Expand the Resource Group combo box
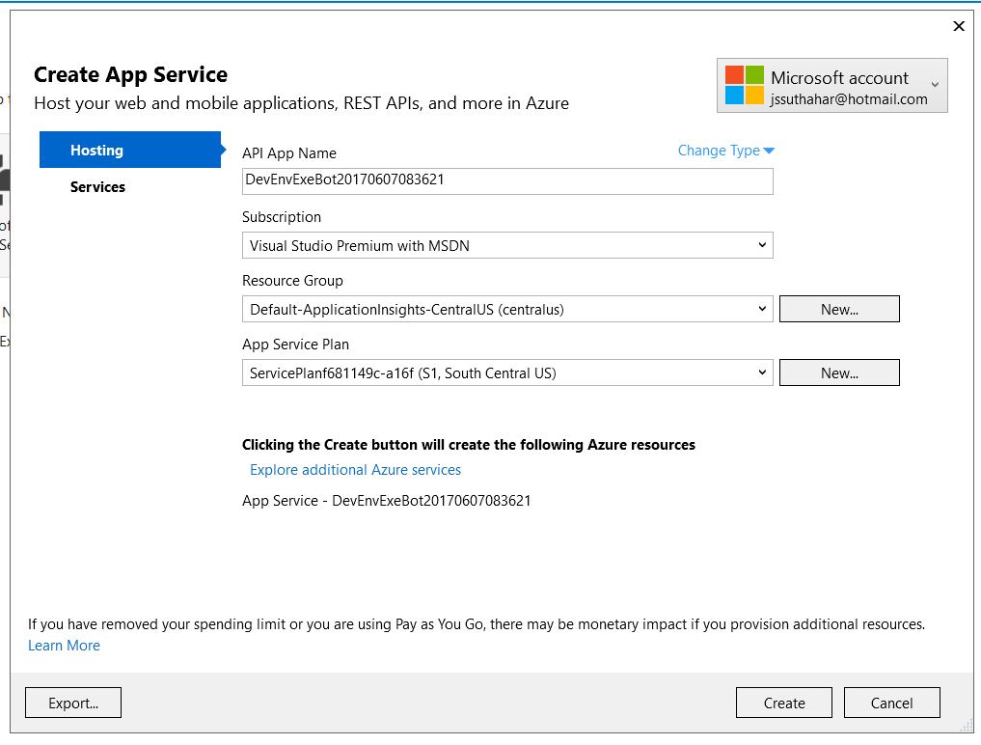This screenshot has width=981, height=745. [507, 309]
